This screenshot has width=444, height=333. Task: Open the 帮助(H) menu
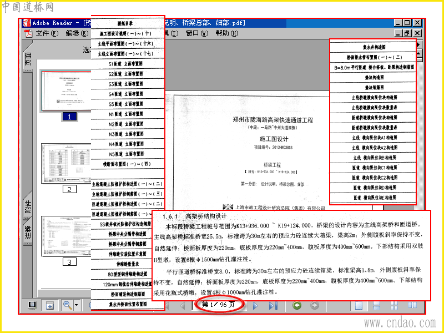(226, 33)
